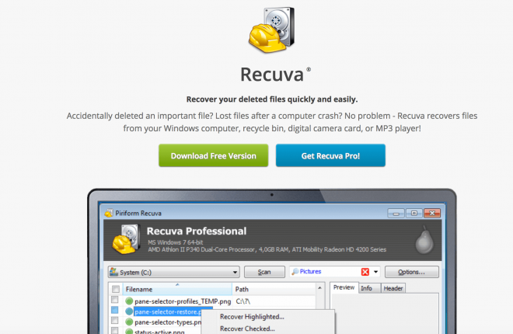Switch to the Info tab

(x=370, y=288)
